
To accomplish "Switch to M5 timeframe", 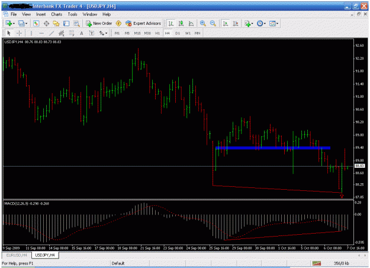I will pyautogui.click(x=127, y=33).
